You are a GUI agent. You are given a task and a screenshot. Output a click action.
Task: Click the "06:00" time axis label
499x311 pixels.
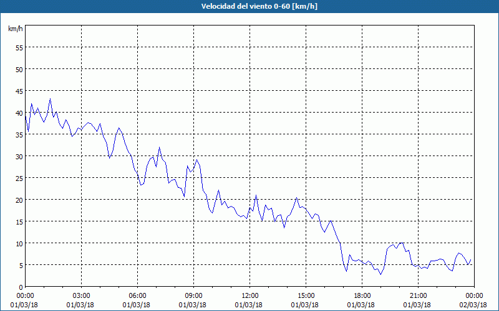click(138, 296)
